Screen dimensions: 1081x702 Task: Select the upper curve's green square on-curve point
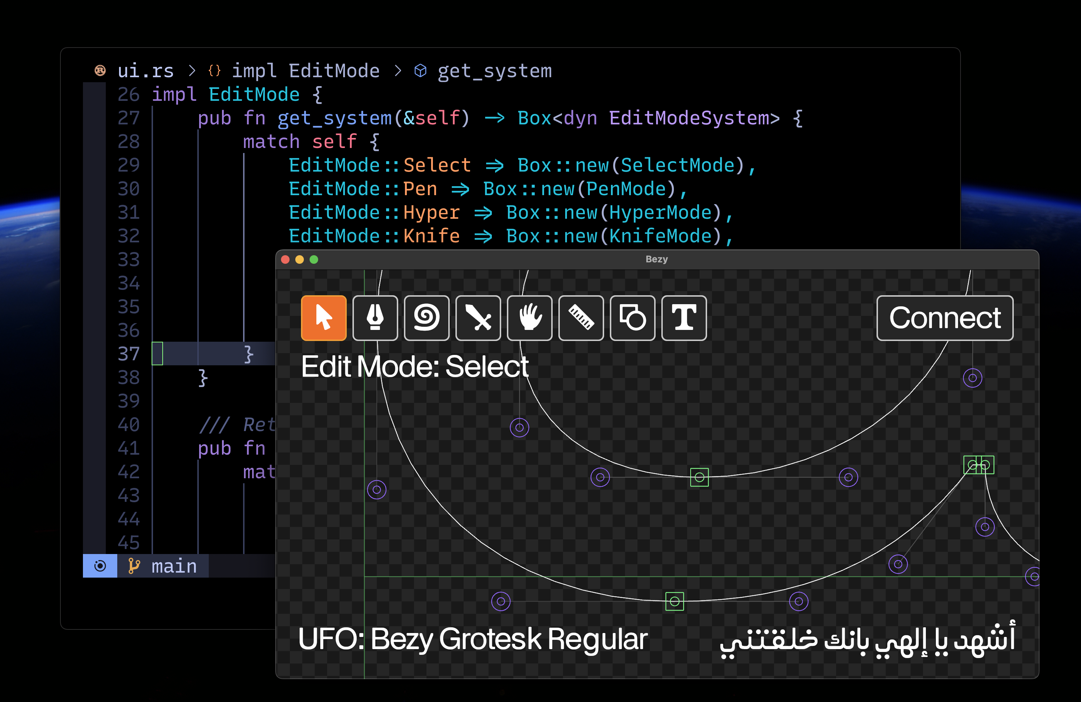[700, 477]
